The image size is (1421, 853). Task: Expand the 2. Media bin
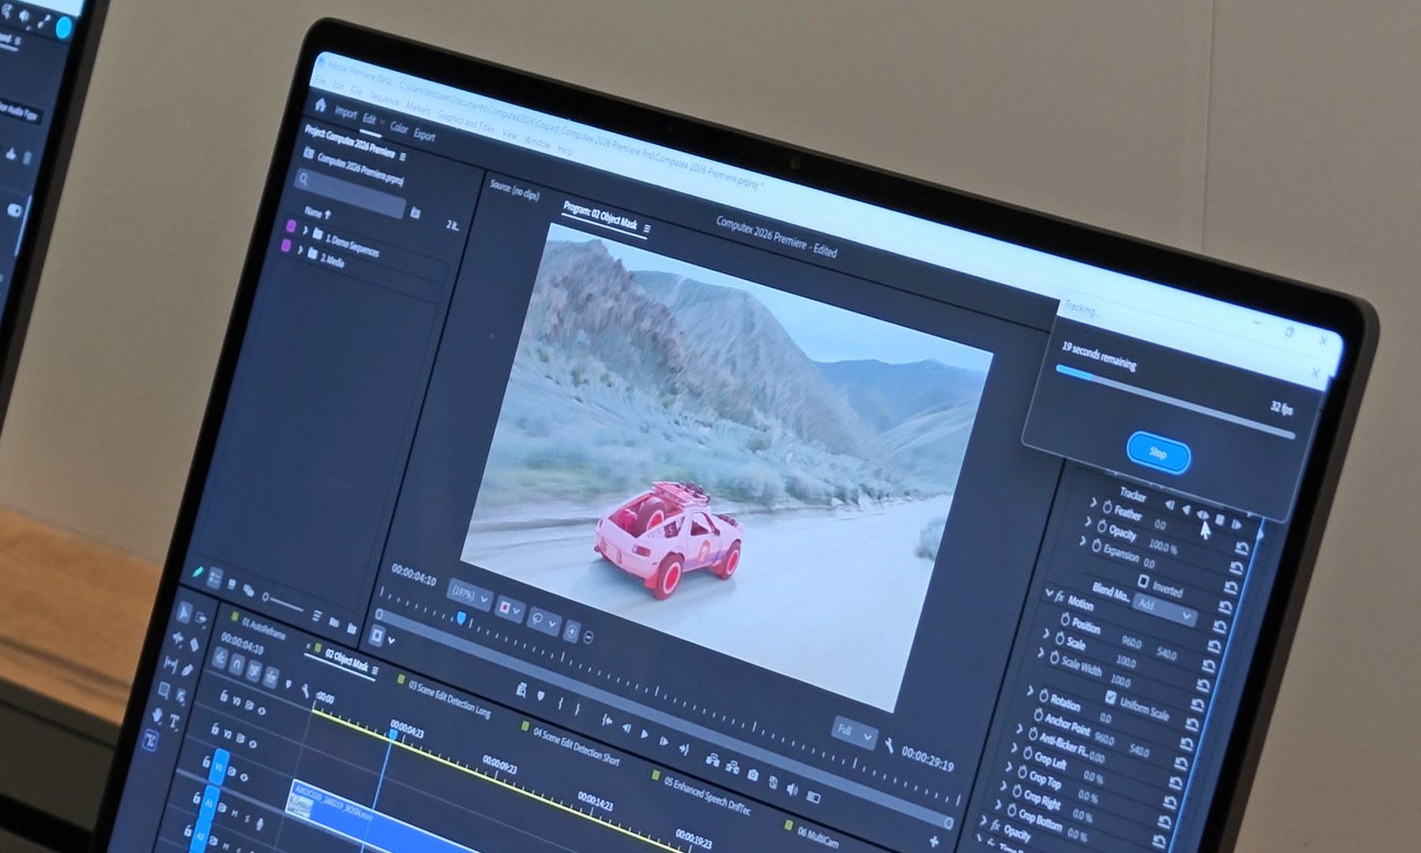pyautogui.click(x=300, y=250)
